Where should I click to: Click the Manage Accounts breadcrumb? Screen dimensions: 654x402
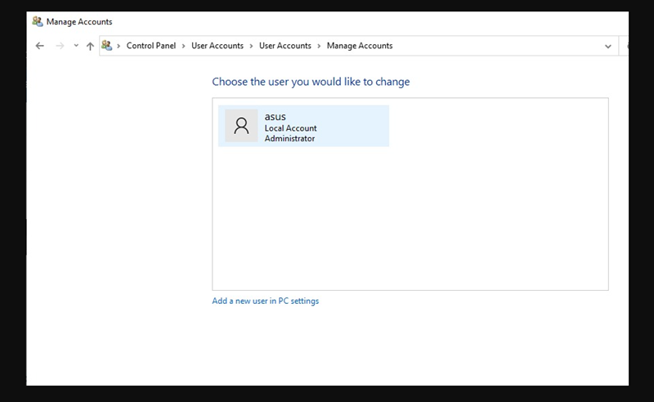point(360,46)
